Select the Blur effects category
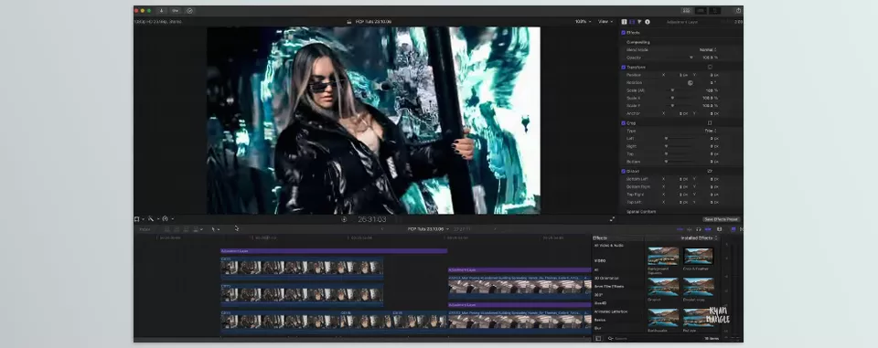The height and width of the screenshot is (348, 878). (598, 328)
